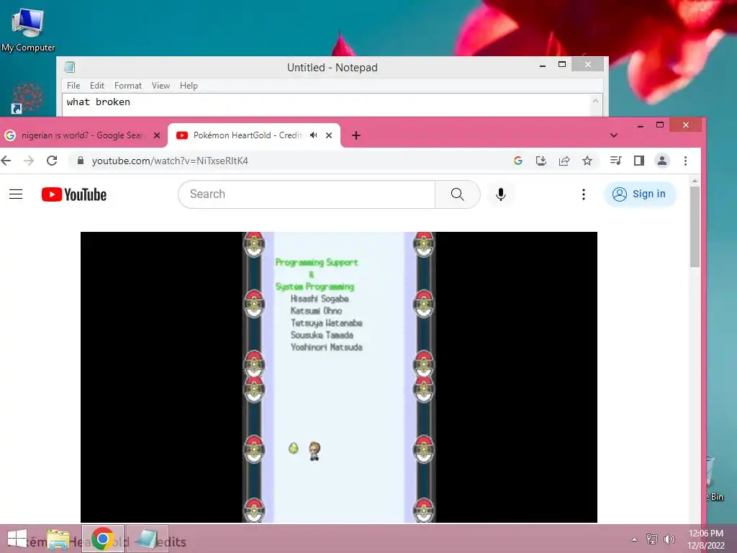
Task: Click the scroll-up arrow of the Chrome page scrollbar
Action: point(695,181)
